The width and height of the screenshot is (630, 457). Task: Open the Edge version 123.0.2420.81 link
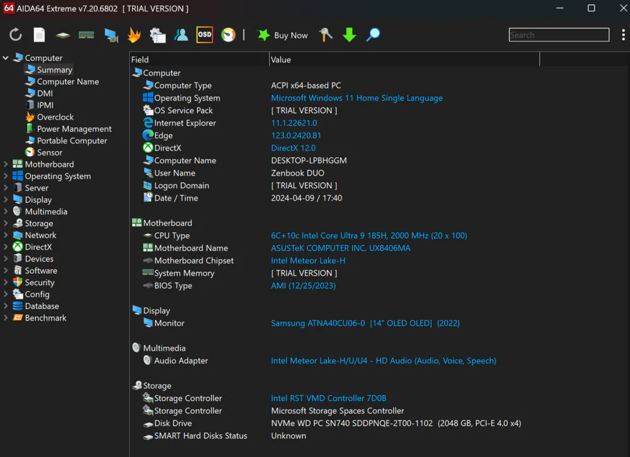tap(295, 135)
